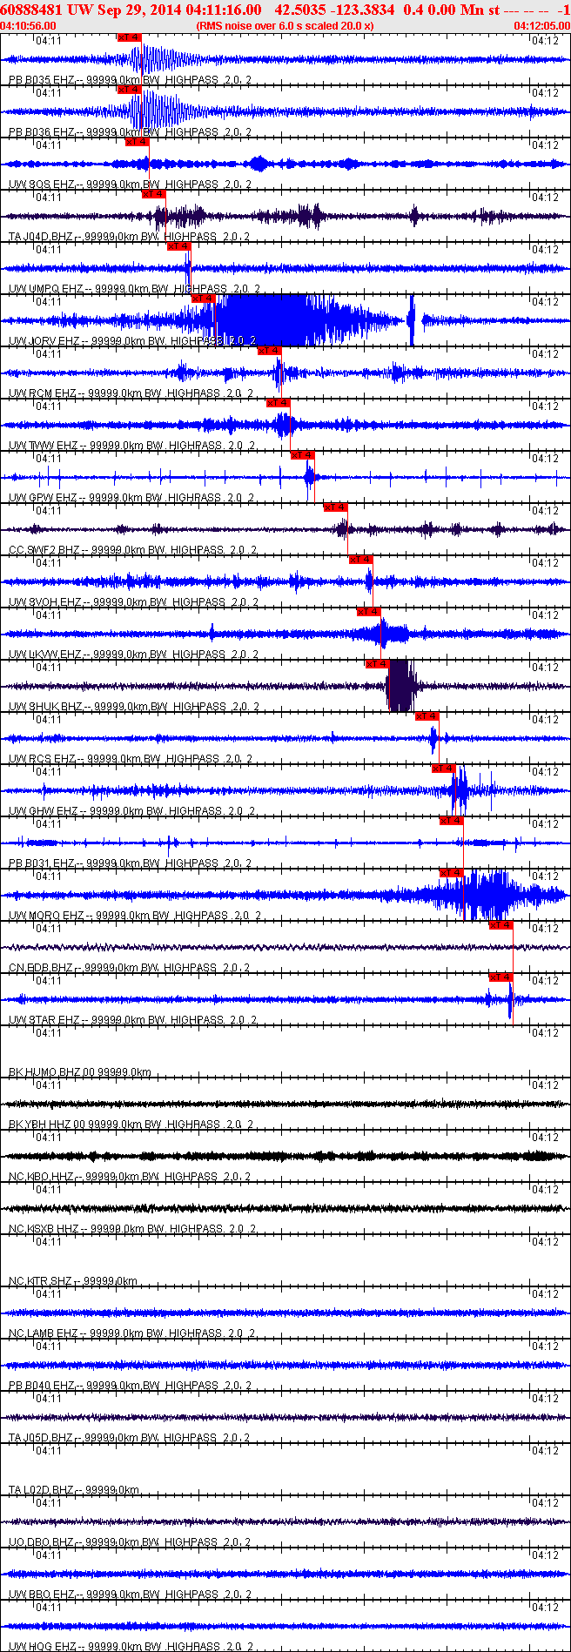571x1652 pixels.
Task: Click the dark UW SHUK waveform burst
Action: coord(400,686)
